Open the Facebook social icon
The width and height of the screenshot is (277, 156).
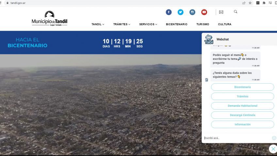pyautogui.click(x=169, y=12)
